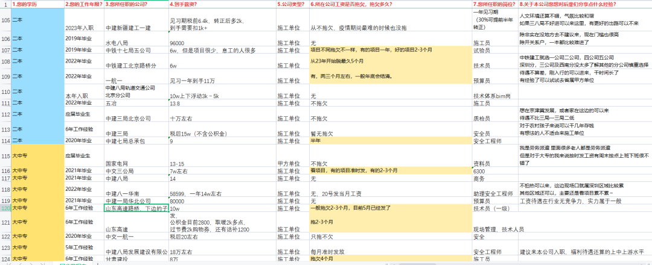Select position cell '商务'

(495, 178)
